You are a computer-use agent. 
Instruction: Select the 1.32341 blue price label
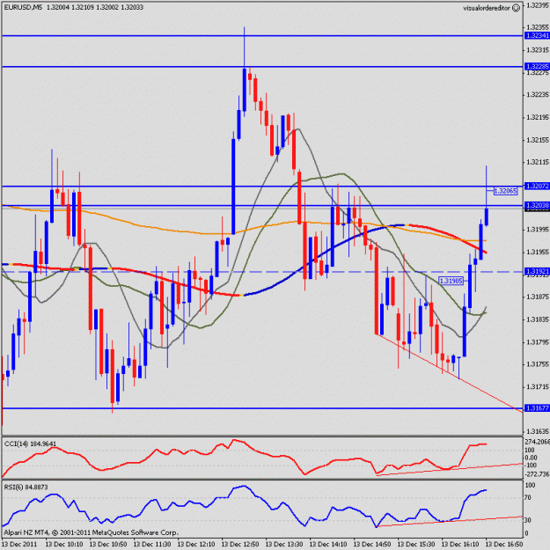pos(537,36)
